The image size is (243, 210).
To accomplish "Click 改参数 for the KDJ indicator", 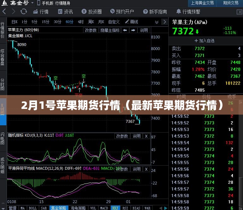I will coord(122,136).
